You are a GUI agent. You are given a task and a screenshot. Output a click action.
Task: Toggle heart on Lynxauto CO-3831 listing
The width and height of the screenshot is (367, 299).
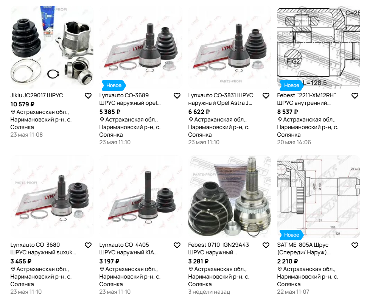[266, 96]
